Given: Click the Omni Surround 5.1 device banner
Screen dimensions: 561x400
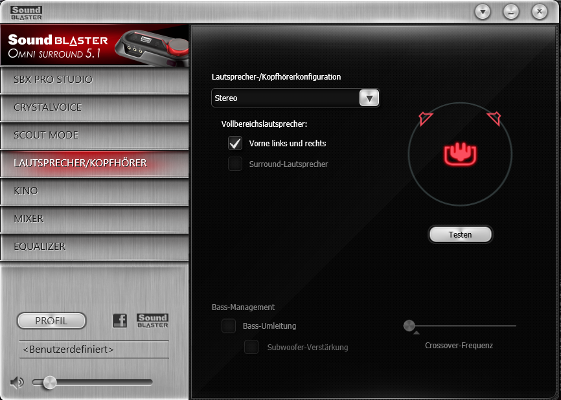Looking at the screenshot, I should click(95, 46).
